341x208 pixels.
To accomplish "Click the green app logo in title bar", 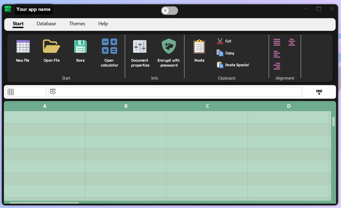I will 8,9.
